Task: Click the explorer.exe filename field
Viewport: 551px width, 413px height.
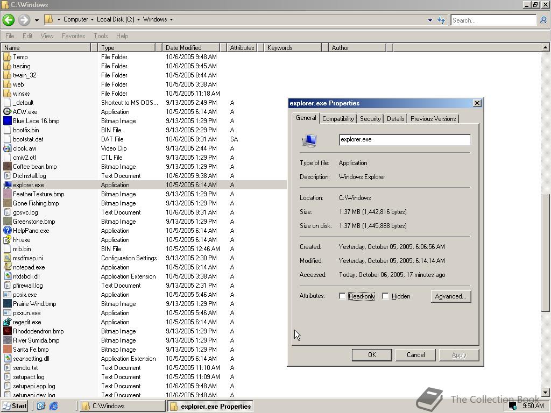Action: 405,139
